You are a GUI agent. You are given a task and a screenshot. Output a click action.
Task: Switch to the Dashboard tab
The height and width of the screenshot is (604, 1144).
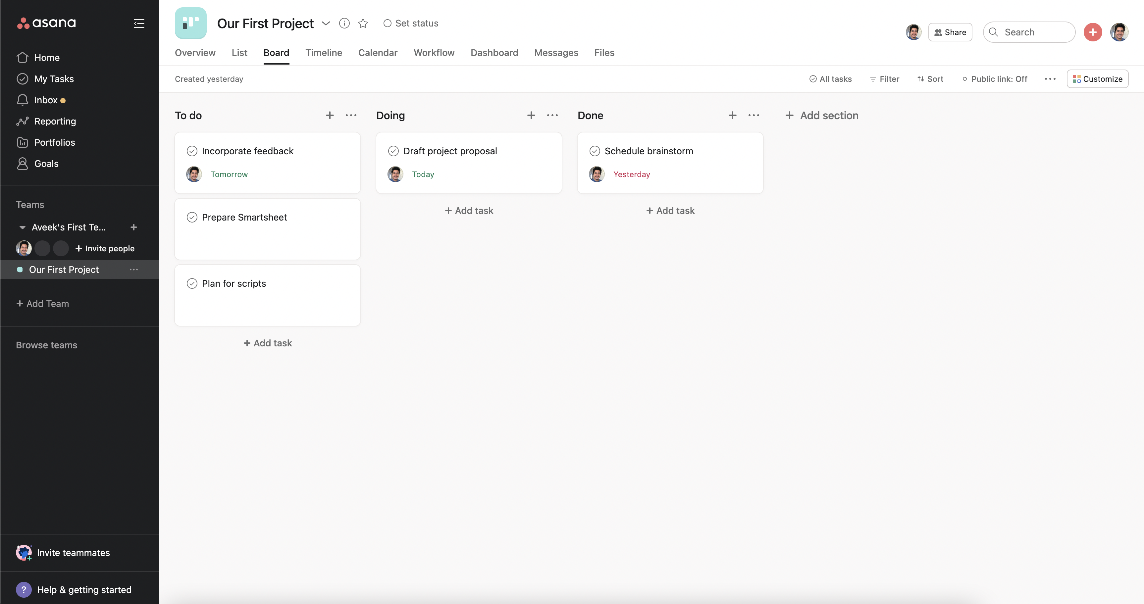494,52
